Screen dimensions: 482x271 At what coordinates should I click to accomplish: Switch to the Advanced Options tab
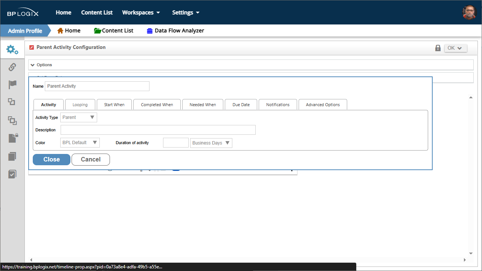click(323, 105)
